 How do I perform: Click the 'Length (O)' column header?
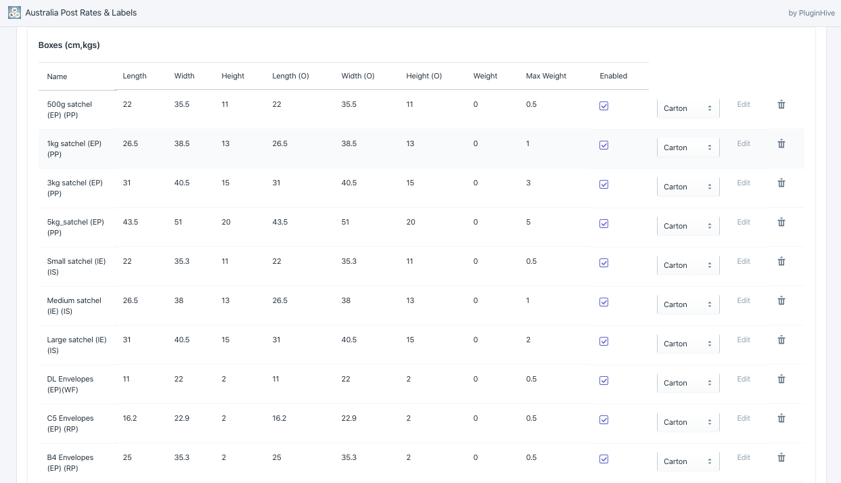[290, 76]
